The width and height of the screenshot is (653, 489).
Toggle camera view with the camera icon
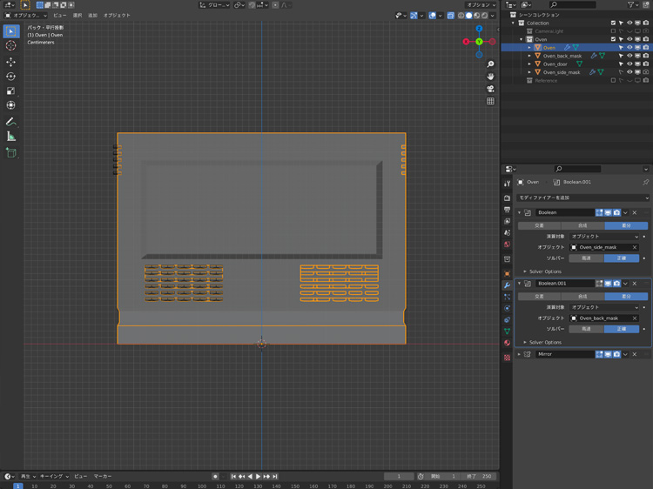point(490,89)
